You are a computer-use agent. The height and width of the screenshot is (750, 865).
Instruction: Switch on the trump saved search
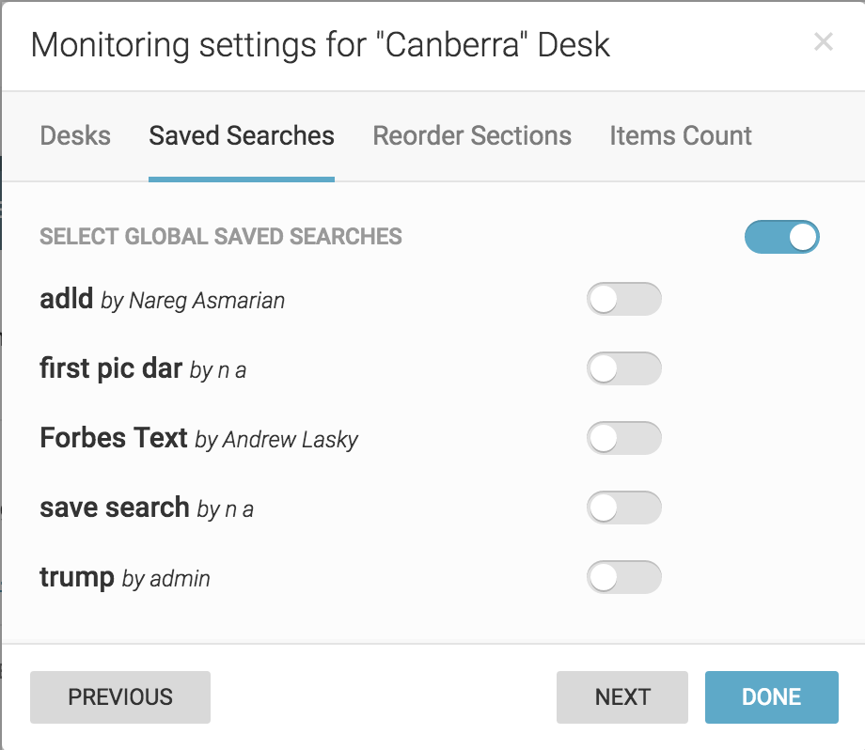click(x=623, y=577)
